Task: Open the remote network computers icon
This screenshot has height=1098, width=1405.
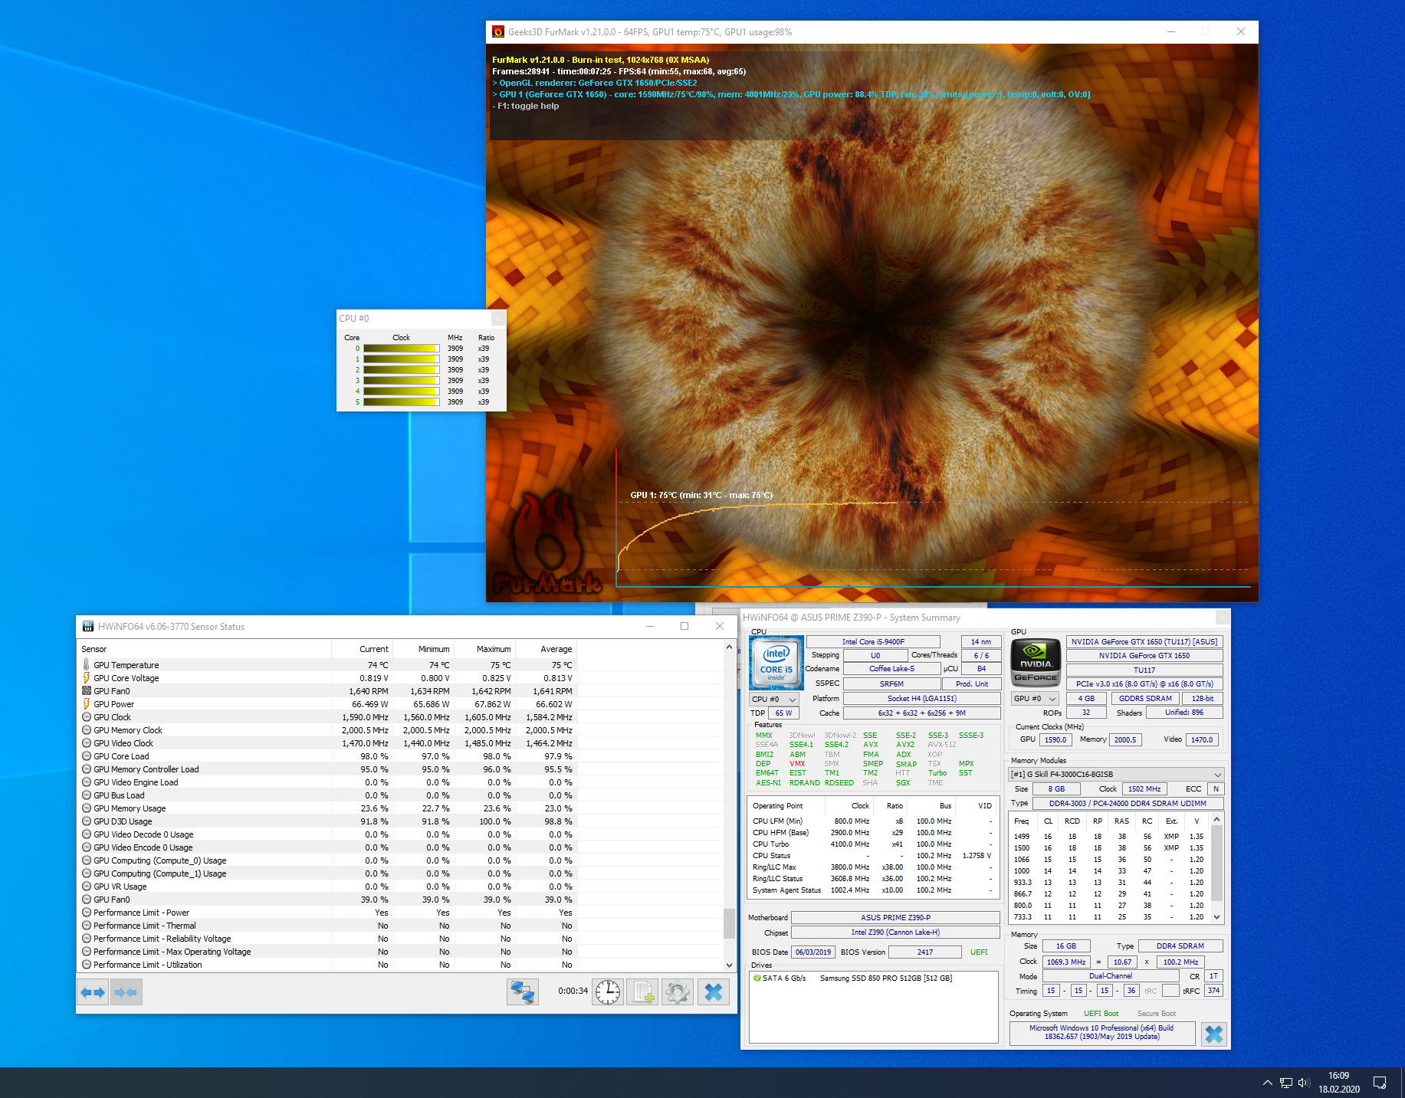Action: (523, 992)
